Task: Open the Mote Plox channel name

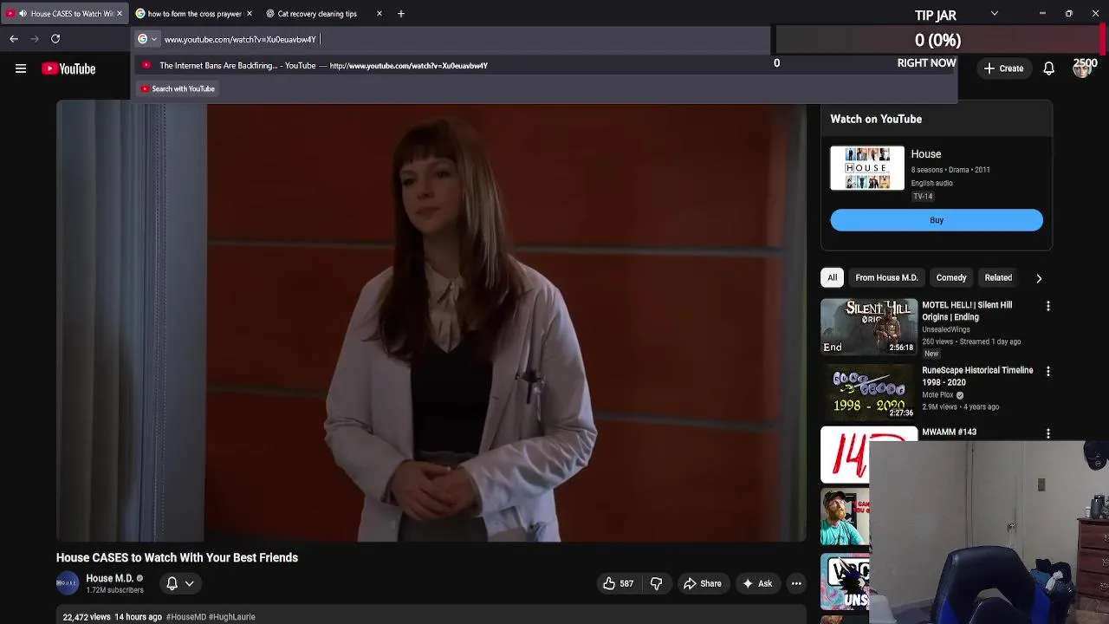Action: 937,395
